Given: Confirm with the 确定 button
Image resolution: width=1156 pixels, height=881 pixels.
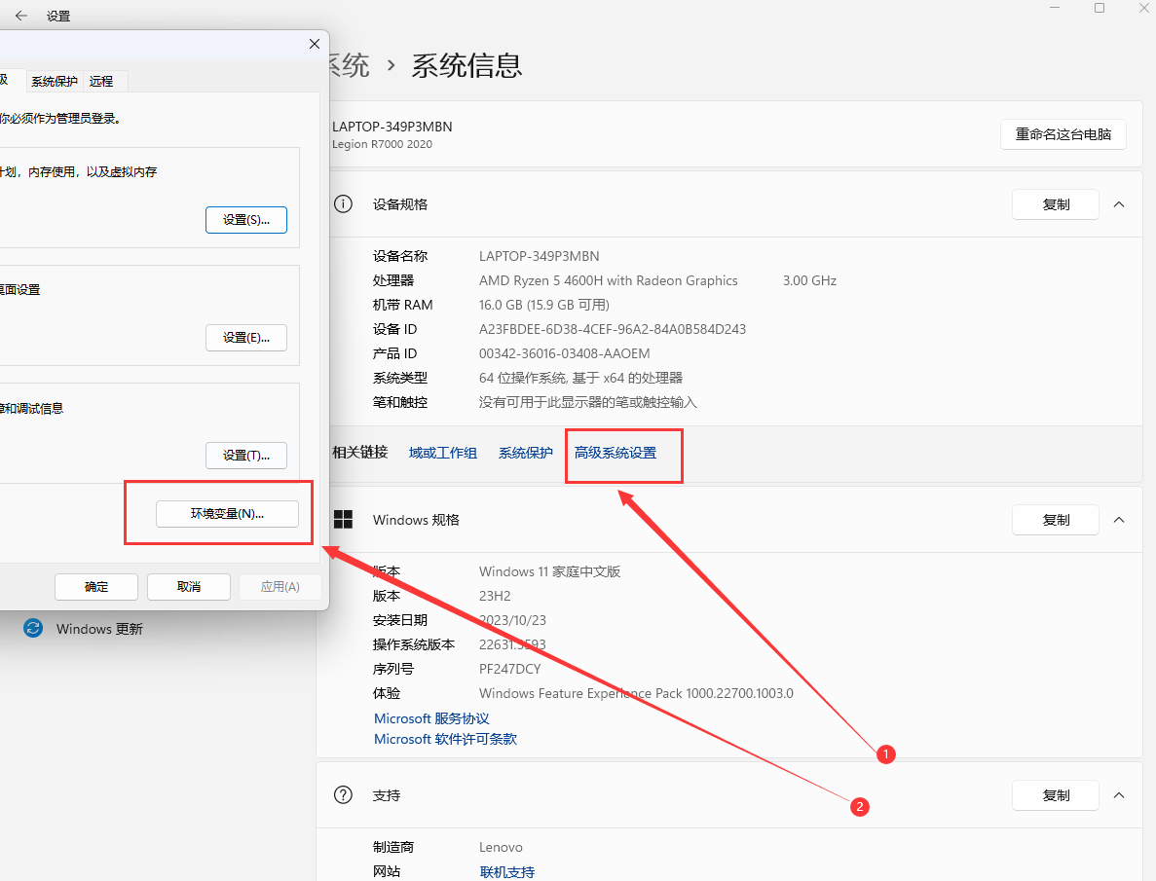Looking at the screenshot, I should (95, 587).
